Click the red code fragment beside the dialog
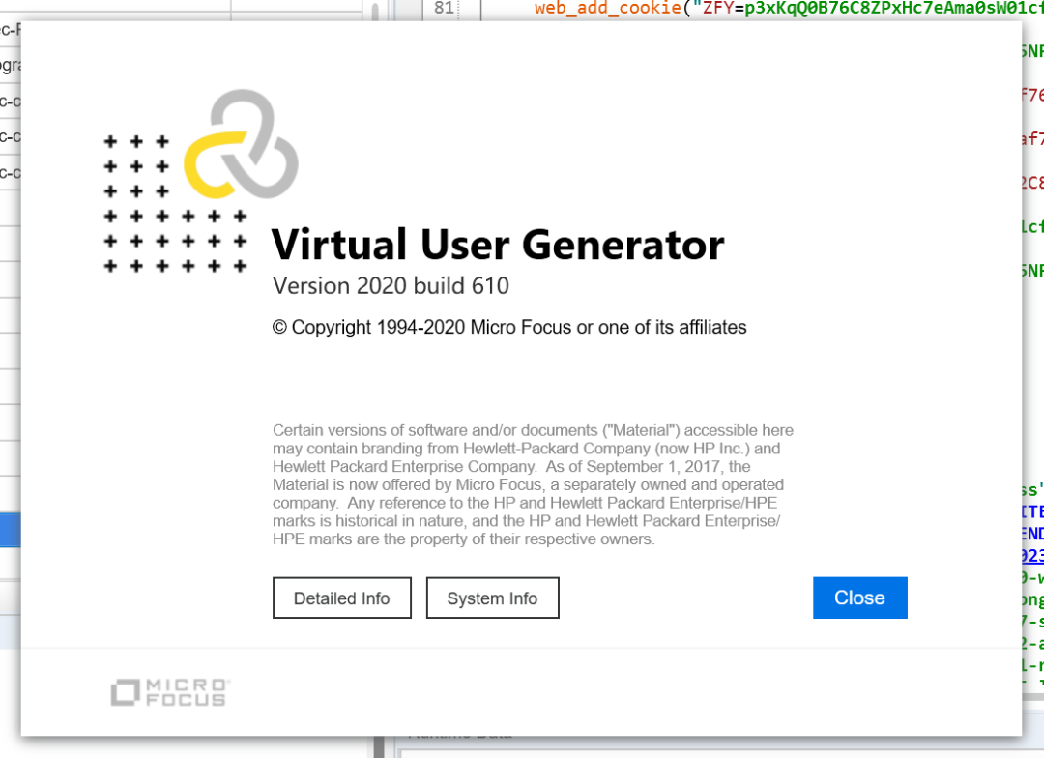Viewport: 1044px width, 758px height. point(1031,95)
